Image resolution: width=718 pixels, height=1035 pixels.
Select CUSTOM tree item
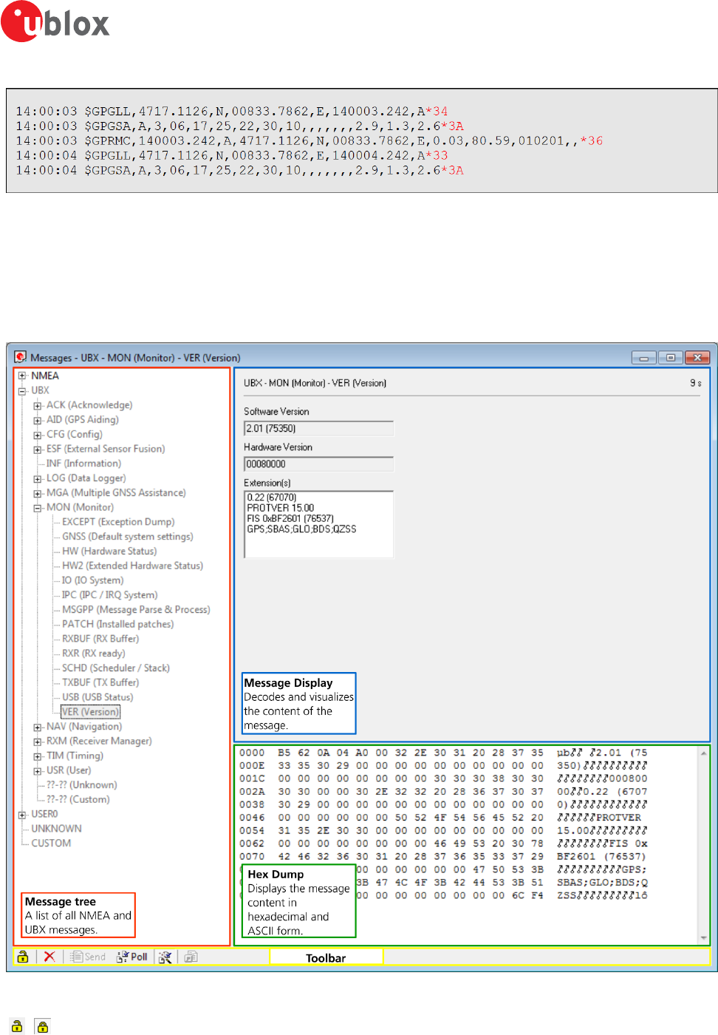click(51, 844)
